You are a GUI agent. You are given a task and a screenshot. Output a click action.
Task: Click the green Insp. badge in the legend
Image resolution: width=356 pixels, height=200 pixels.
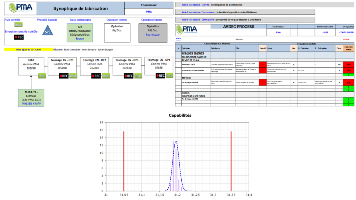coord(19,25)
